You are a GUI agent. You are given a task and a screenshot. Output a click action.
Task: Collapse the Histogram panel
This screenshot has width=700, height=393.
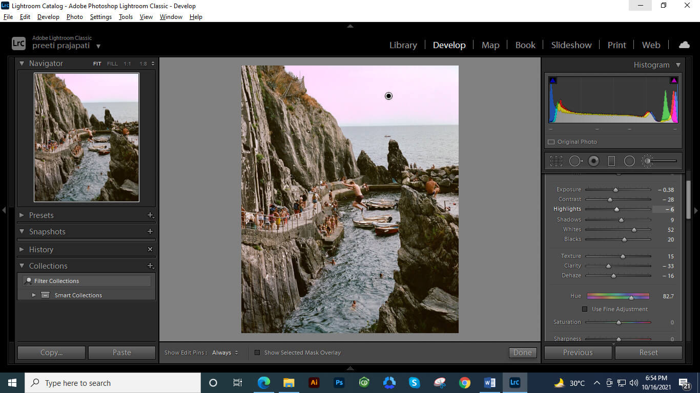click(x=678, y=64)
